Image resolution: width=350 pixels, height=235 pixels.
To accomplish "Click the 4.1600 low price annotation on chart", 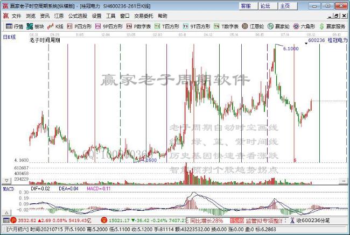I will coord(149,160).
